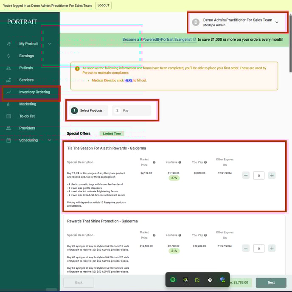Click the Limited Time badge
Image resolution: width=292 pixels, height=292 pixels.
pos(112,134)
